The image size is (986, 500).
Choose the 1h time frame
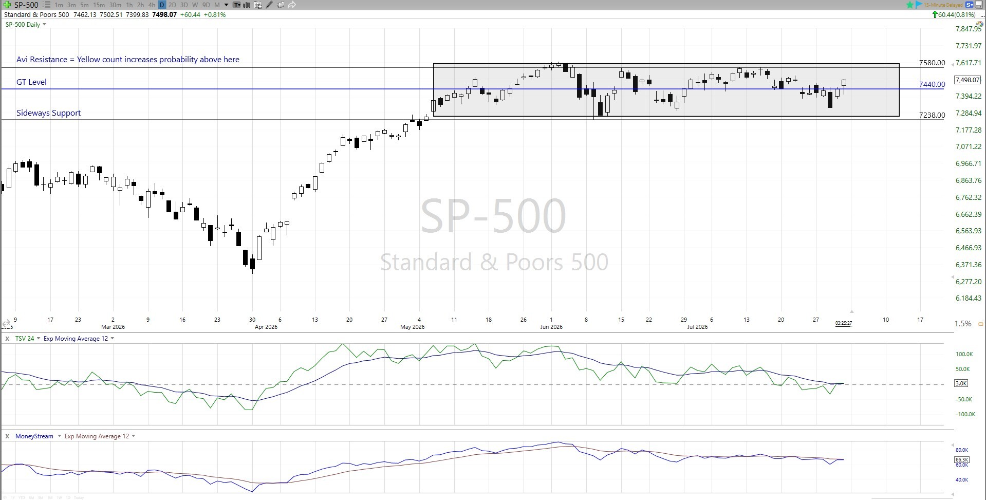pyautogui.click(x=129, y=5)
